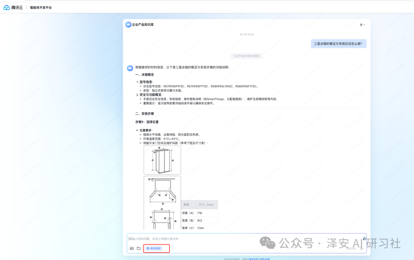Expand the chevron beside the header broom icon

tap(365, 25)
